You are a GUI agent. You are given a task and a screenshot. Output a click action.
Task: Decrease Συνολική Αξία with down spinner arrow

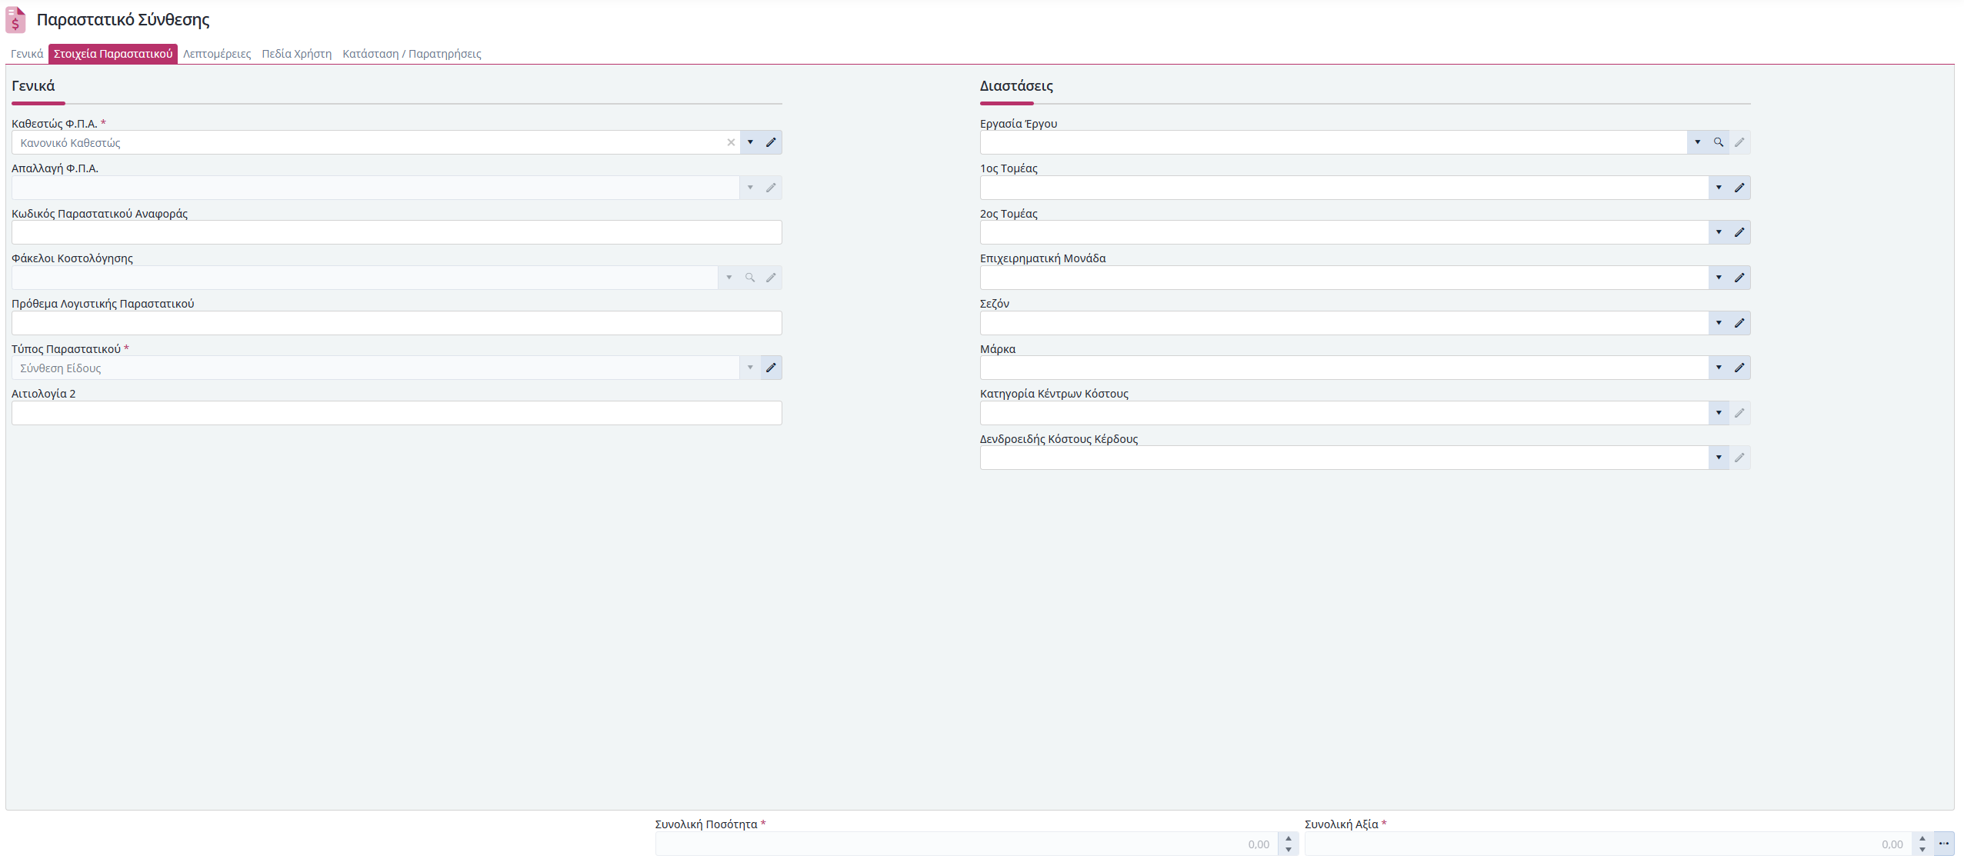[1922, 849]
